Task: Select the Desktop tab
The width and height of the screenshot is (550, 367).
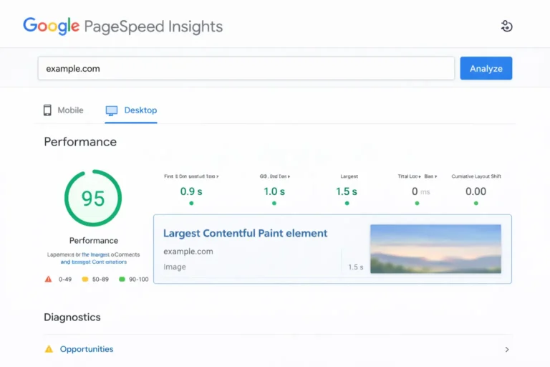Action: (x=131, y=110)
